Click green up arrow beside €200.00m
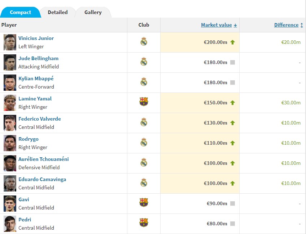The width and height of the screenshot is (306, 234). click(232, 42)
